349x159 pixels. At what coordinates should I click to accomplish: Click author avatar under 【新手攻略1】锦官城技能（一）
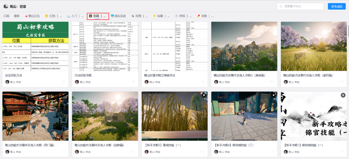tap(286, 152)
